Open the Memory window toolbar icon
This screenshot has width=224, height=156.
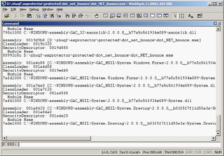coord(132,16)
